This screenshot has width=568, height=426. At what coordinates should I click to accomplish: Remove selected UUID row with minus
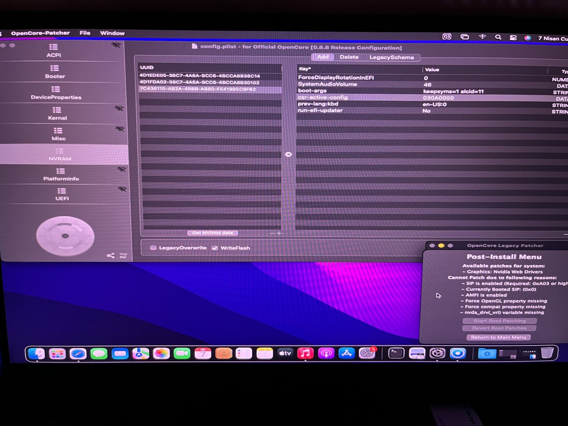coord(273,233)
